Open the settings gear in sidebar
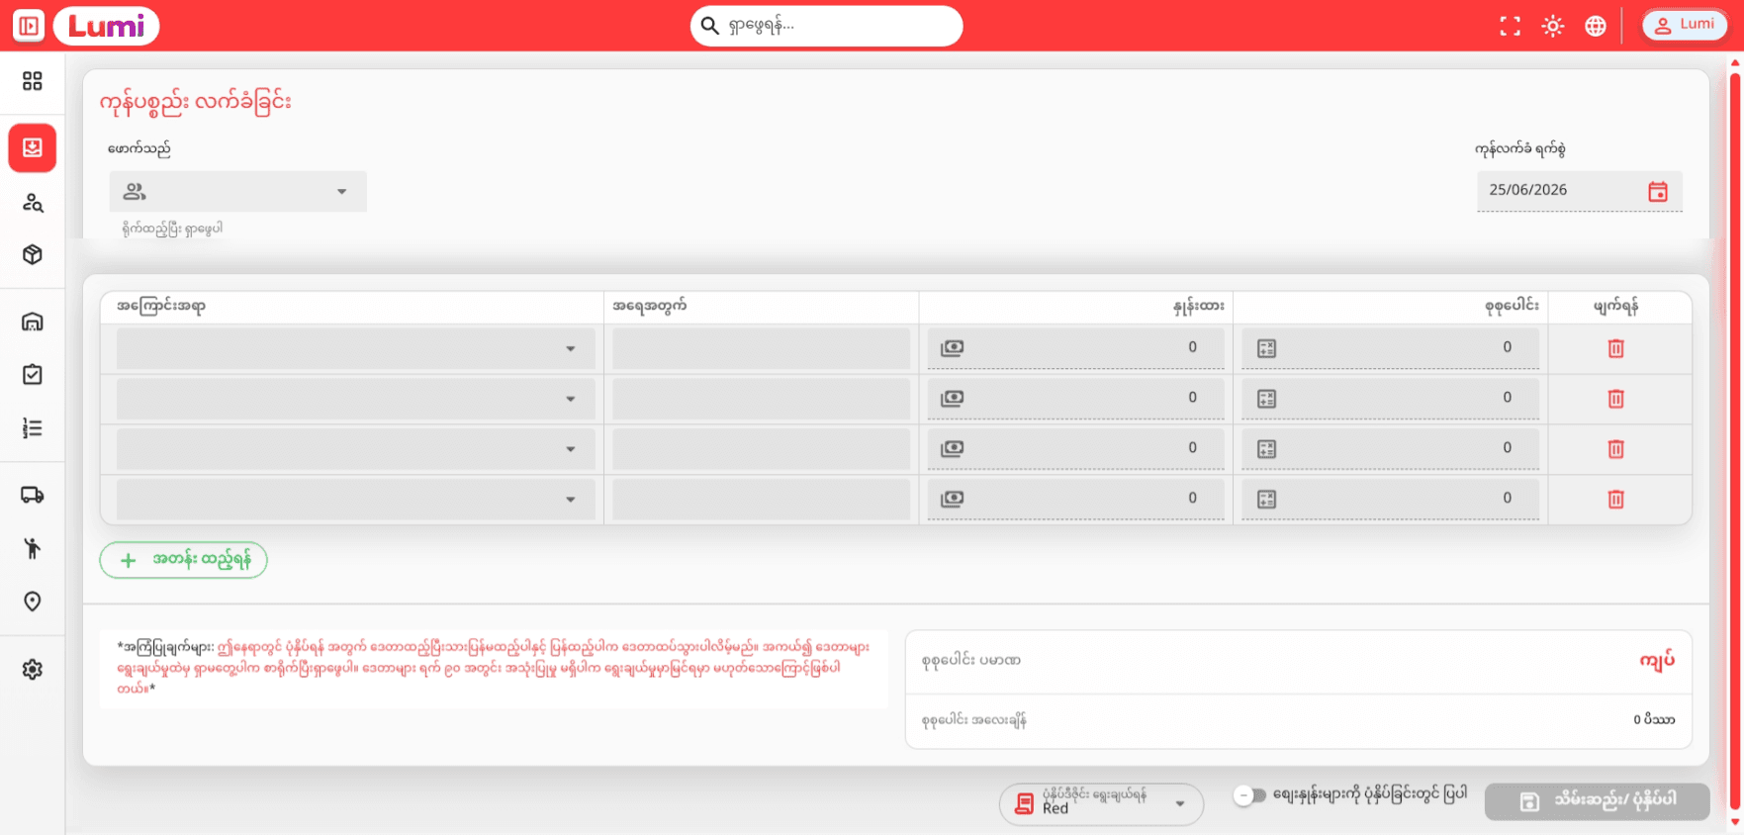 33,669
